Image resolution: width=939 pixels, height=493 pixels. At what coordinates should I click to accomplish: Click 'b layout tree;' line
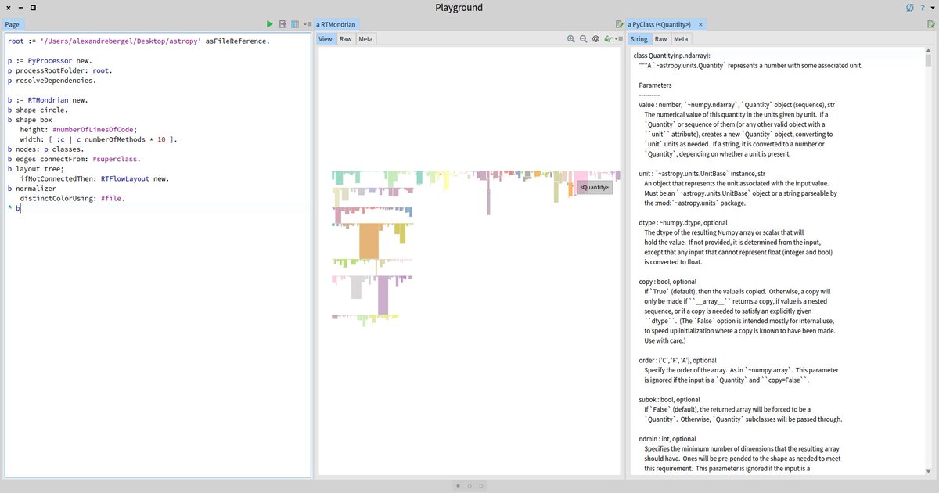36,169
